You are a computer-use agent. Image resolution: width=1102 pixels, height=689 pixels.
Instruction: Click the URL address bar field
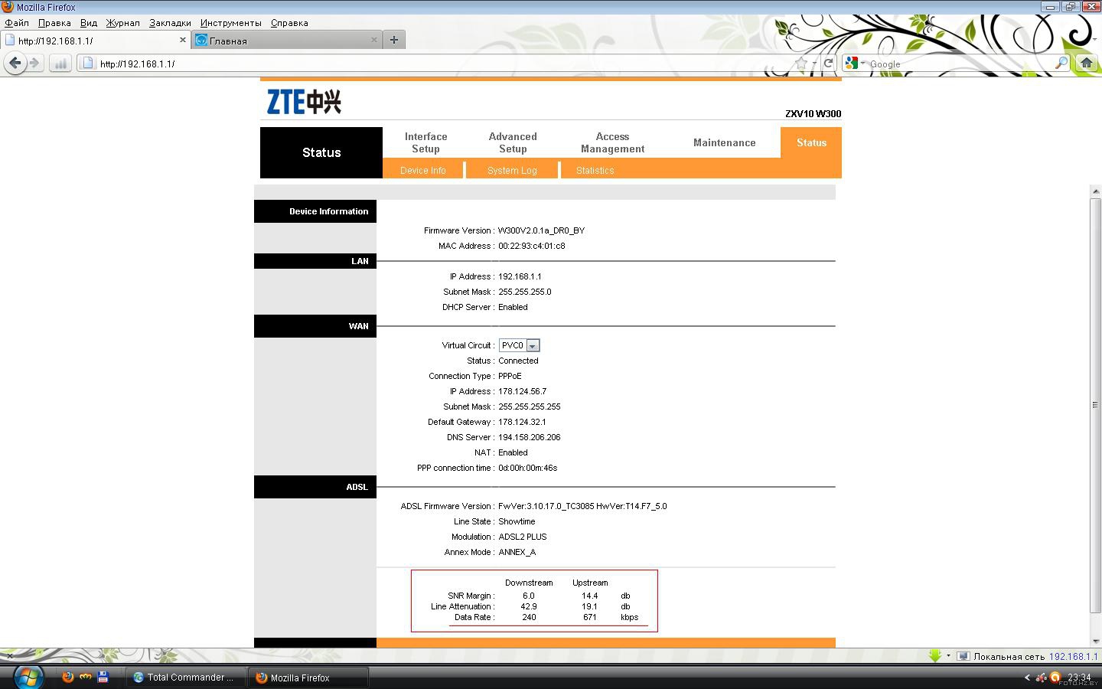click(444, 64)
